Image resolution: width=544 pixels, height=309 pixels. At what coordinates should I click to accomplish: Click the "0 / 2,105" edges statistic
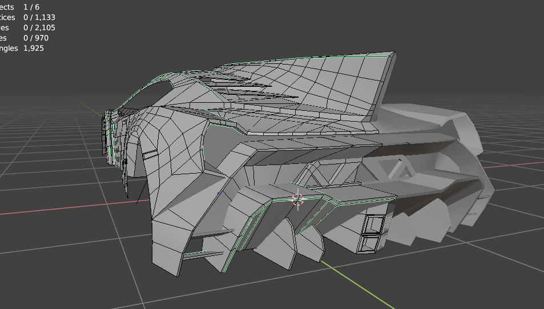[39, 28]
